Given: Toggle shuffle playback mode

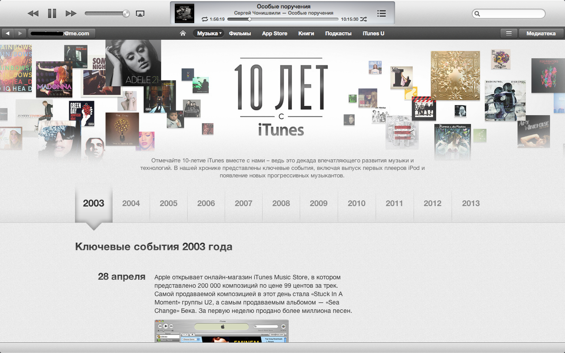Looking at the screenshot, I should tap(363, 19).
